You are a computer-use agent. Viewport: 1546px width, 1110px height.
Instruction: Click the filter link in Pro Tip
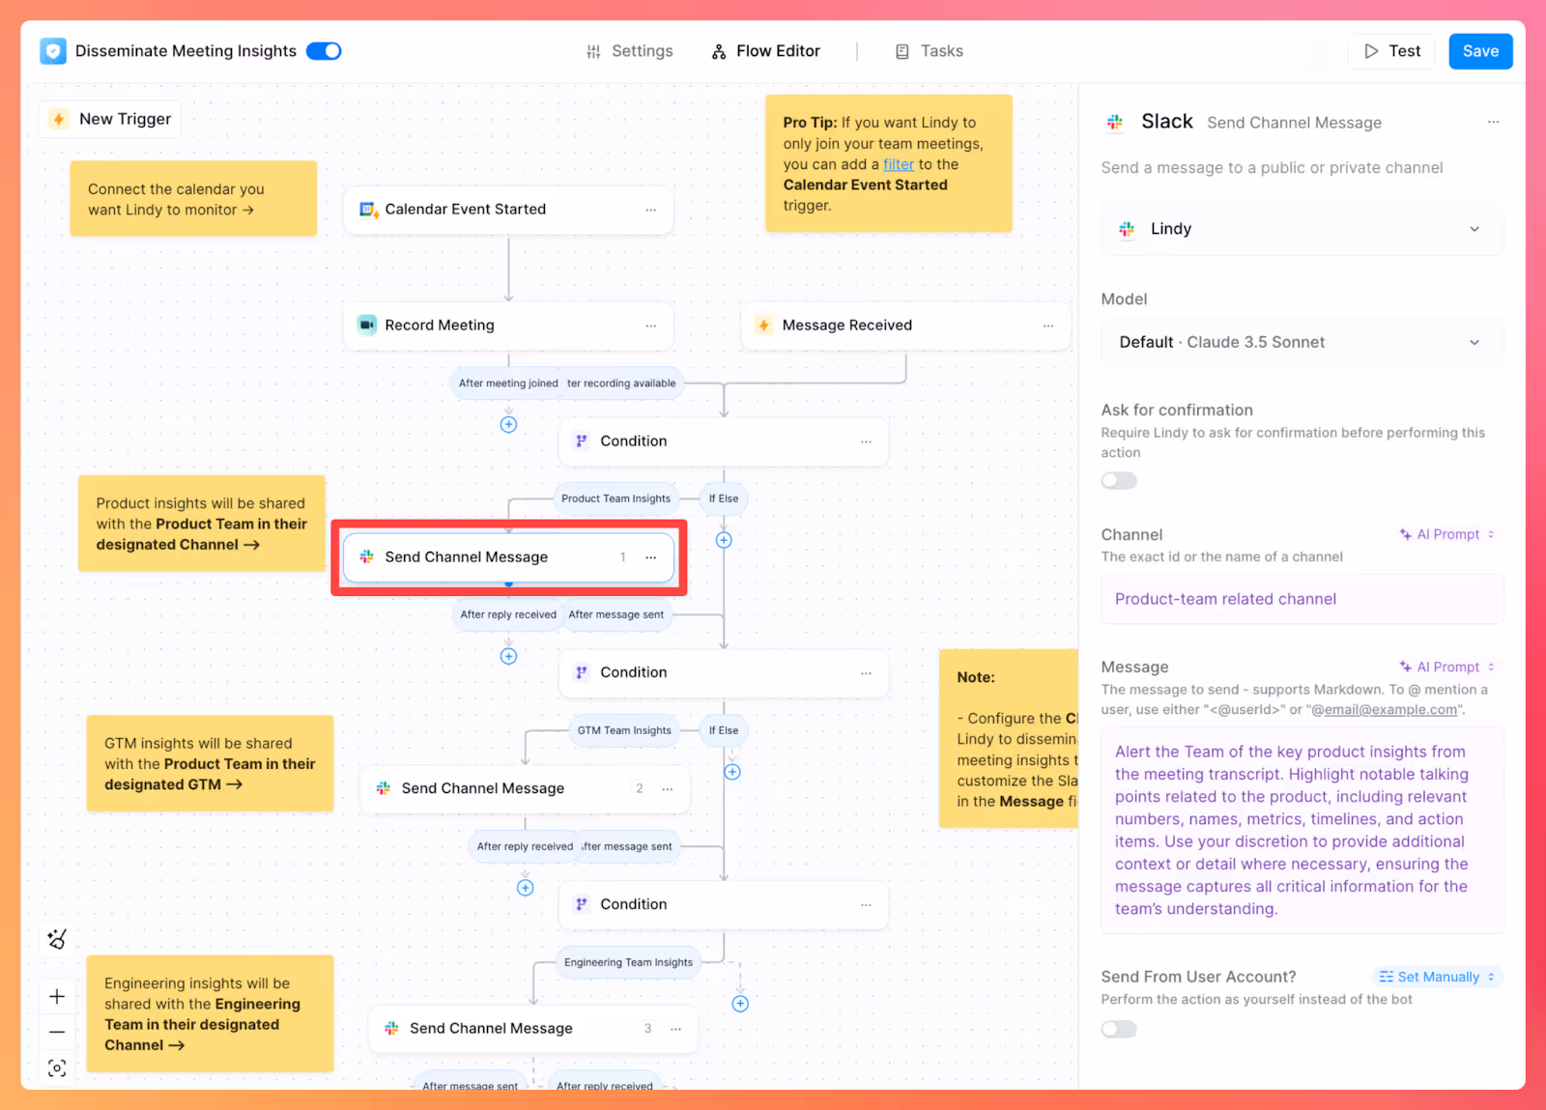click(x=899, y=164)
